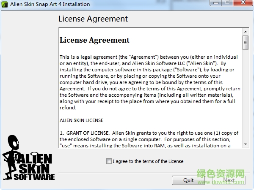Click the installer icon in the title bar

coord(5,4)
